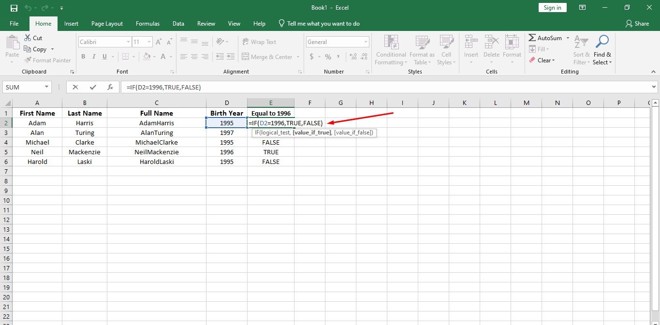660x325 pixels.
Task: Open the Font name dropdown
Action: tap(128, 42)
